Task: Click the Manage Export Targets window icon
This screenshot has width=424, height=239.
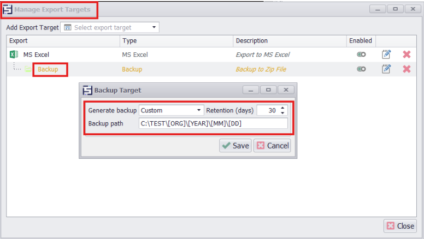Action: 8,9
